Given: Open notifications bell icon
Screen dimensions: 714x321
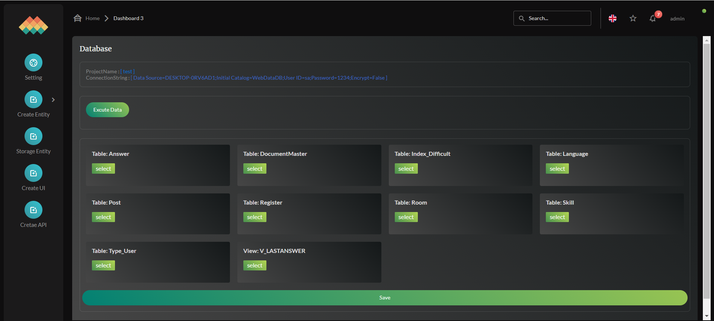Looking at the screenshot, I should point(653,19).
